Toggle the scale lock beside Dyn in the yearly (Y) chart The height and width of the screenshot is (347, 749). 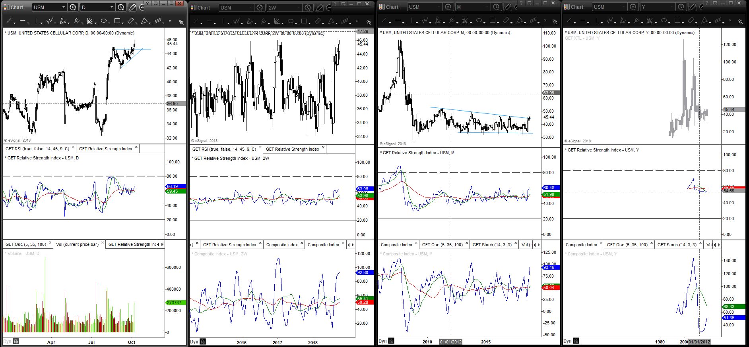tap(576, 341)
